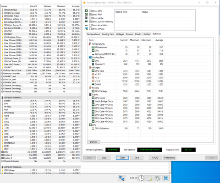Screen dimensions: 220x183
Task: Select the Chassis Intrusion row in HWiNFO
Action: pos(40,161)
